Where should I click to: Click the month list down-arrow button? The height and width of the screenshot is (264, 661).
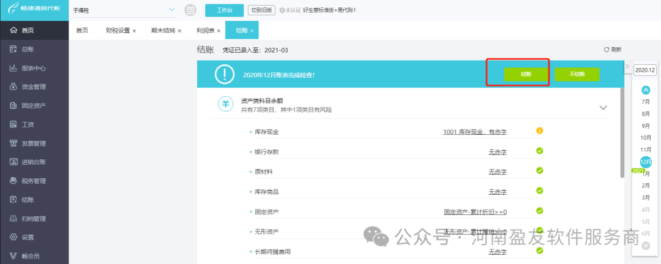click(x=646, y=246)
